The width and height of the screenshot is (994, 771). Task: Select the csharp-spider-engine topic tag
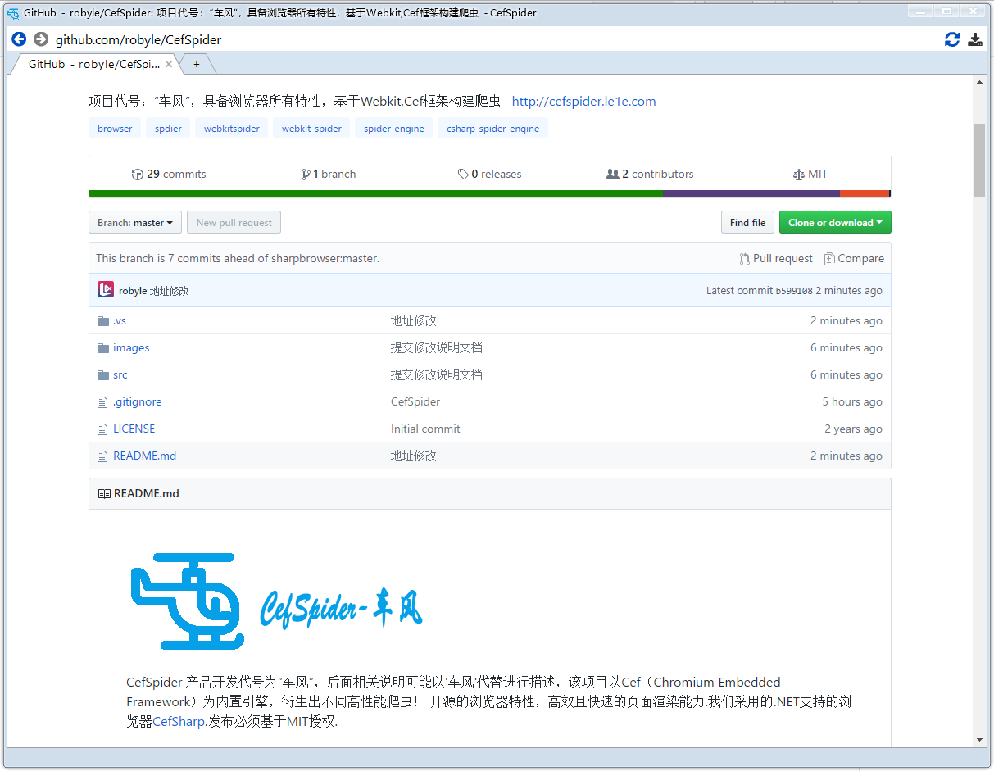[x=492, y=129]
